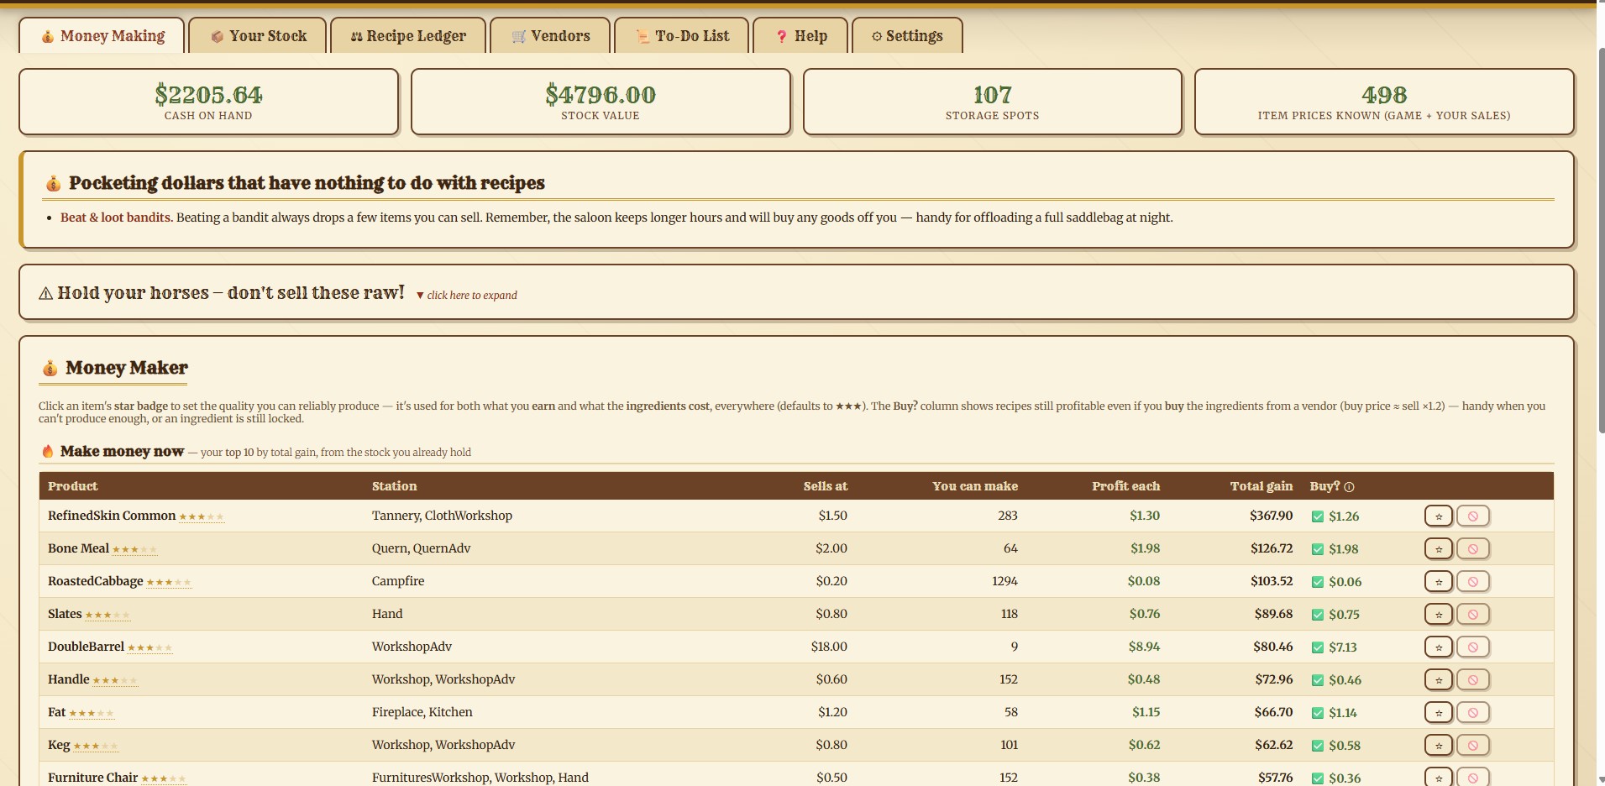The width and height of the screenshot is (1605, 786).
Task: Sort by the Profit each column header
Action: [x=1125, y=486]
